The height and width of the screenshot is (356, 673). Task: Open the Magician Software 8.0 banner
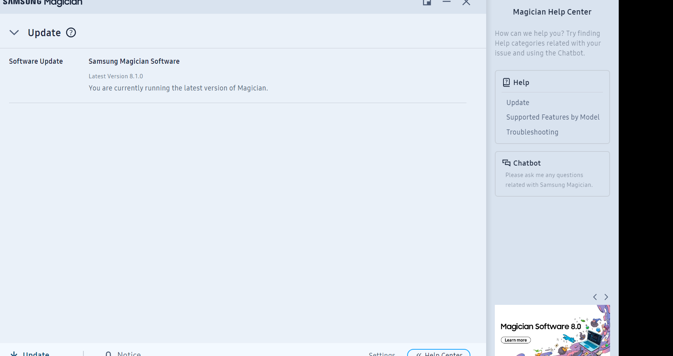click(552, 330)
